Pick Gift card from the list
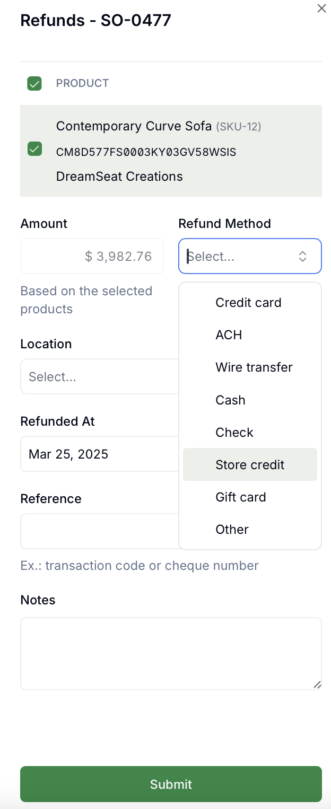This screenshot has height=809, width=331. pyautogui.click(x=240, y=497)
